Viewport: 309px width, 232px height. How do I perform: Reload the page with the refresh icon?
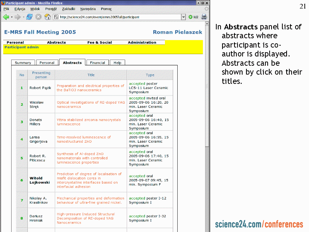[29, 17]
